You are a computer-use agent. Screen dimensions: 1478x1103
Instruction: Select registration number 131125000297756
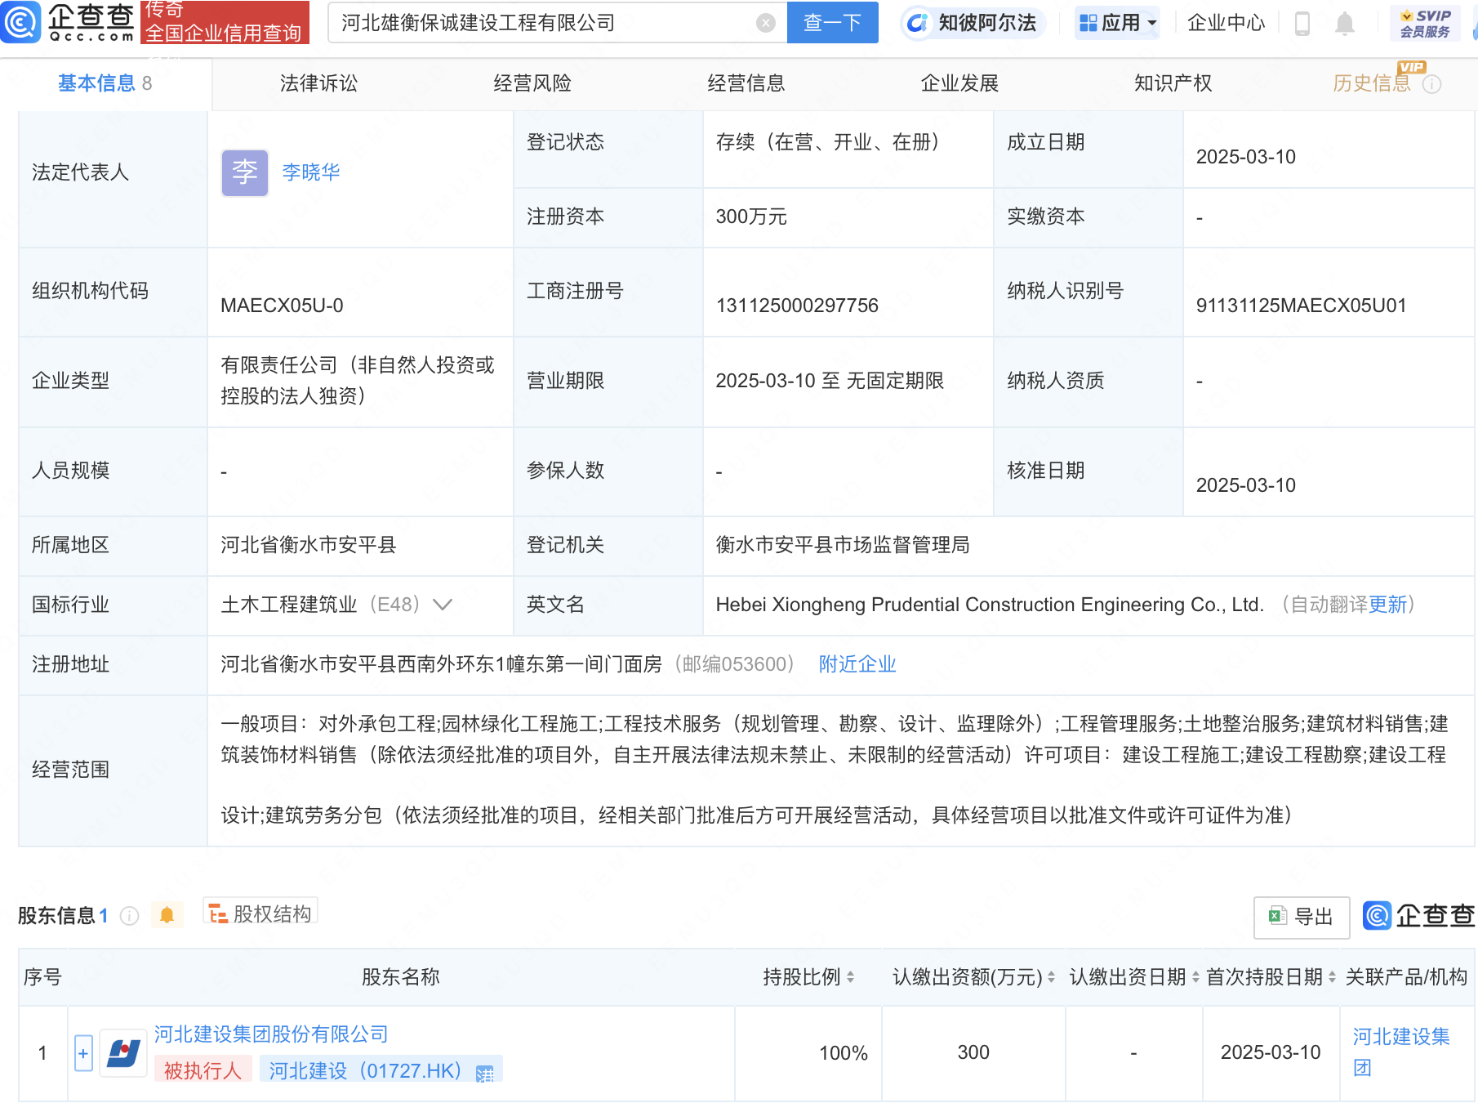[797, 306]
